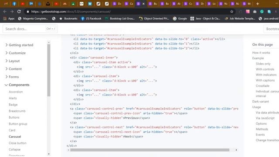Jump to Crossfade section
The width and height of the screenshot is (279, 157).
[262, 86]
